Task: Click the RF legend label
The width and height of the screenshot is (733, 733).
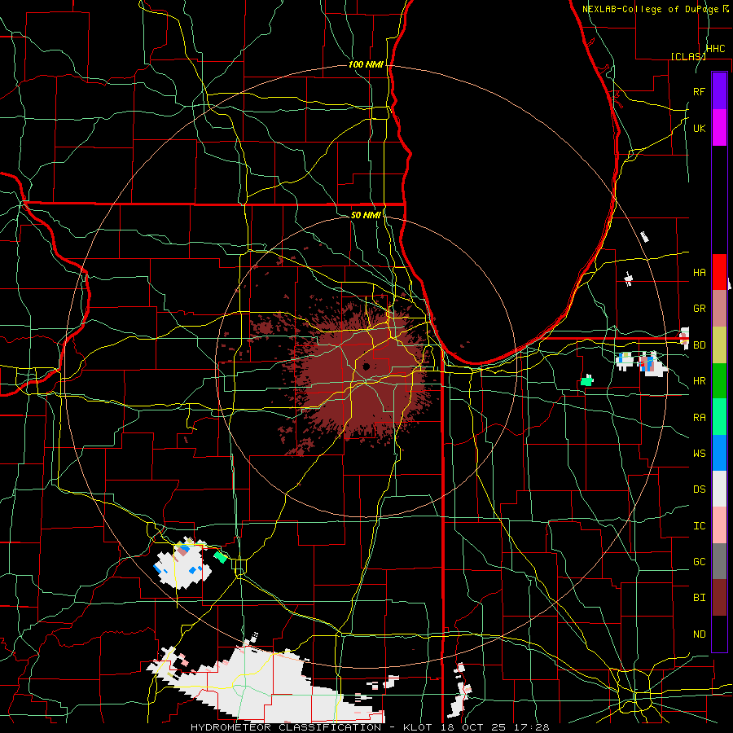Action: [x=699, y=91]
